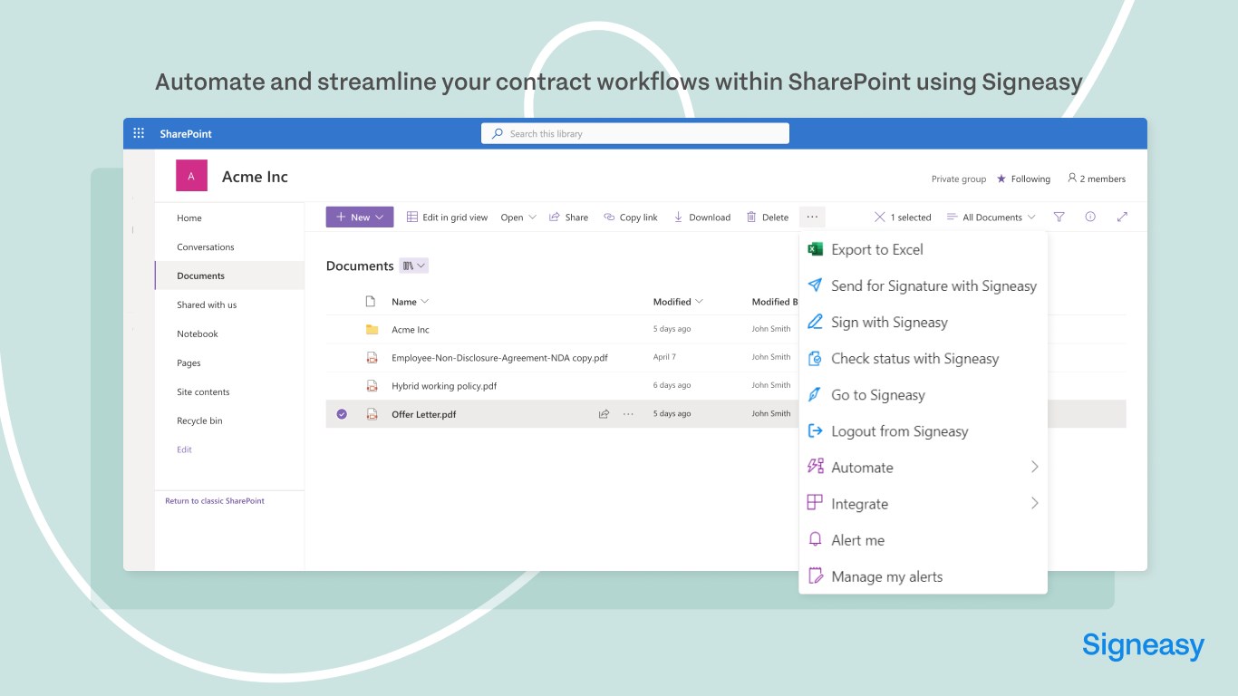Click Return to classic SharePoint link
This screenshot has height=696, width=1238.
tap(215, 500)
